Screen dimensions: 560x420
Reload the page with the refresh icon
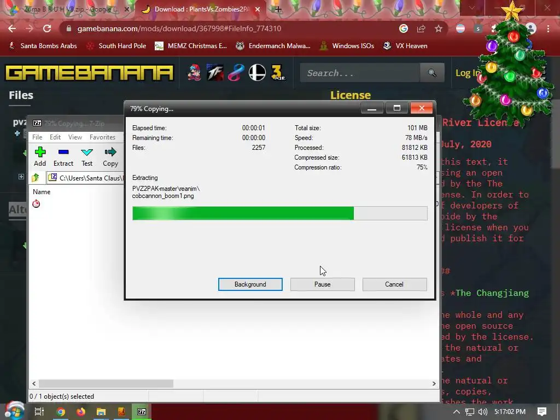click(47, 28)
